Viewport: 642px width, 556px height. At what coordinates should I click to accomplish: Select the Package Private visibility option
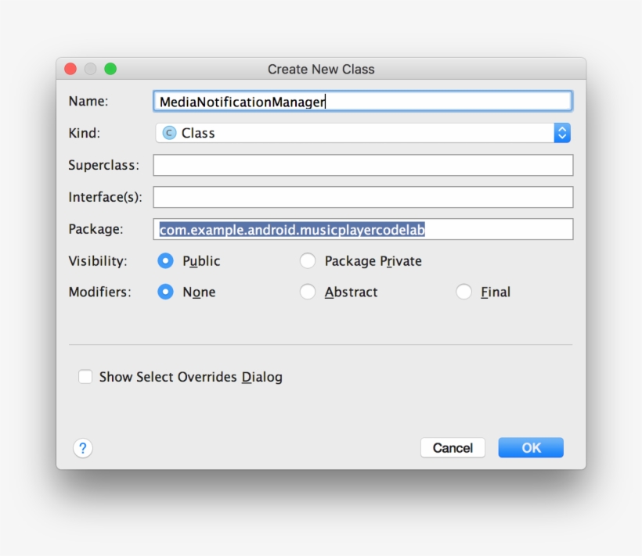click(307, 260)
